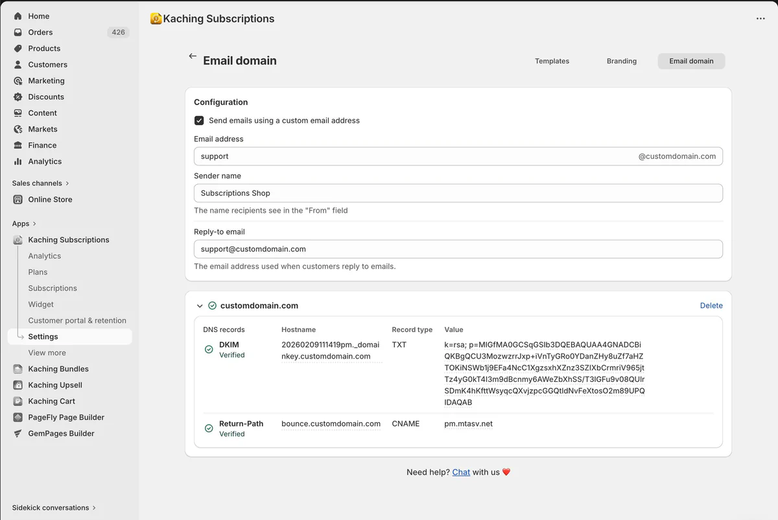Open Subscriptions in the app submenu
The image size is (778, 520).
[53, 289]
